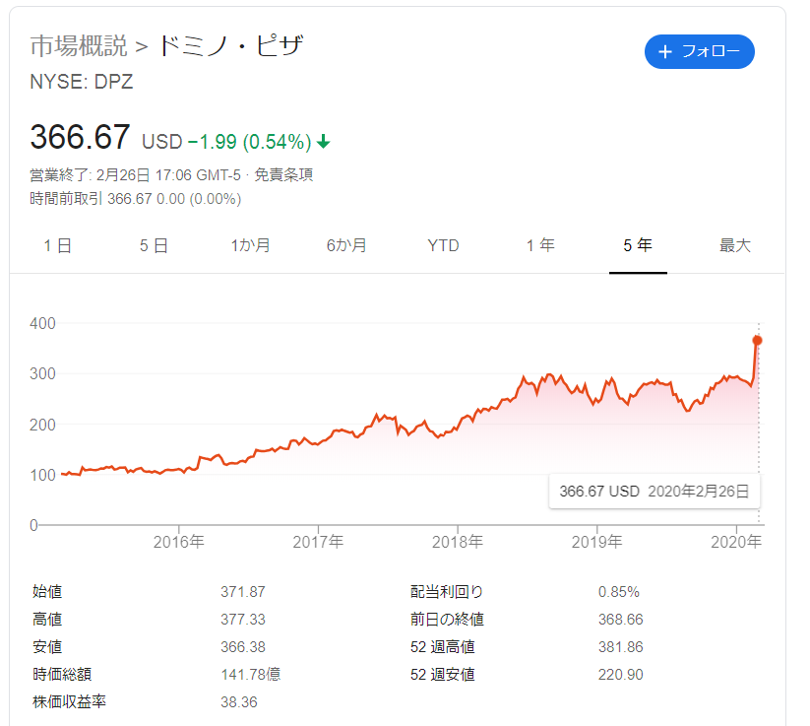Show the 1 年 chart range

(540, 245)
